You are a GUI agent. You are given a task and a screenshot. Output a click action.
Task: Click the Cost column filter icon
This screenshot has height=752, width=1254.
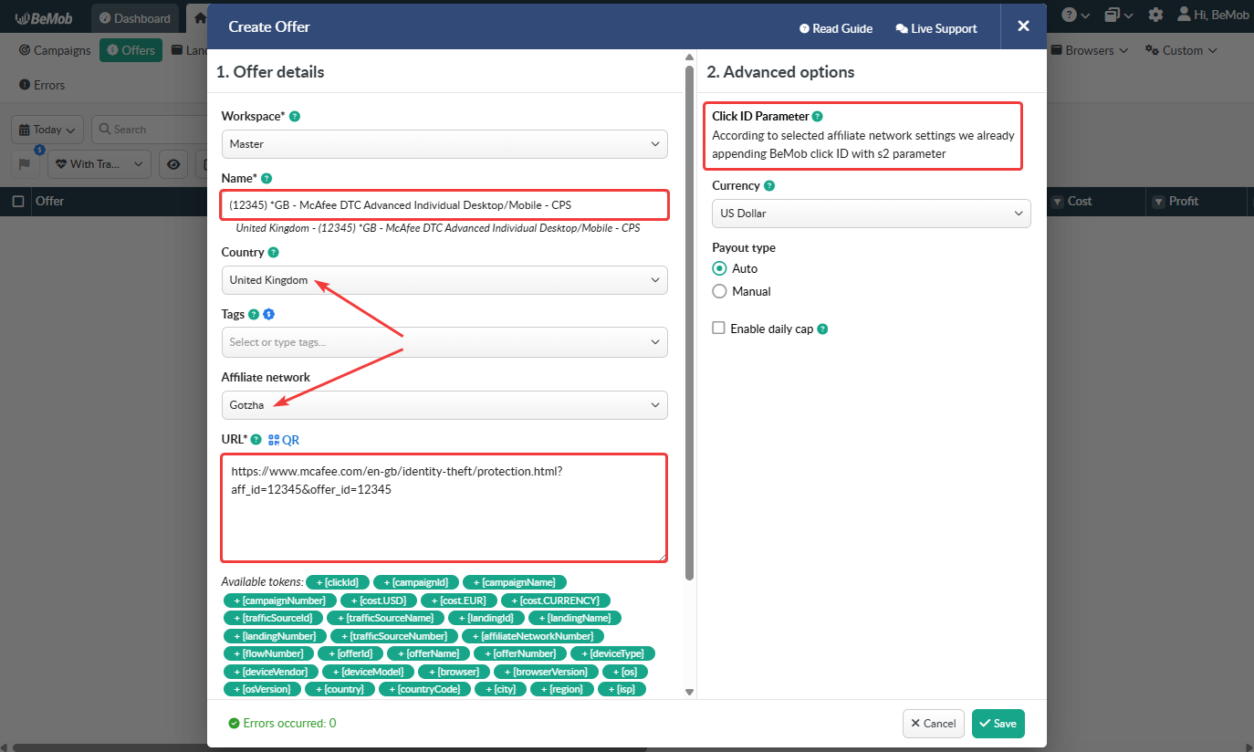[1057, 201]
